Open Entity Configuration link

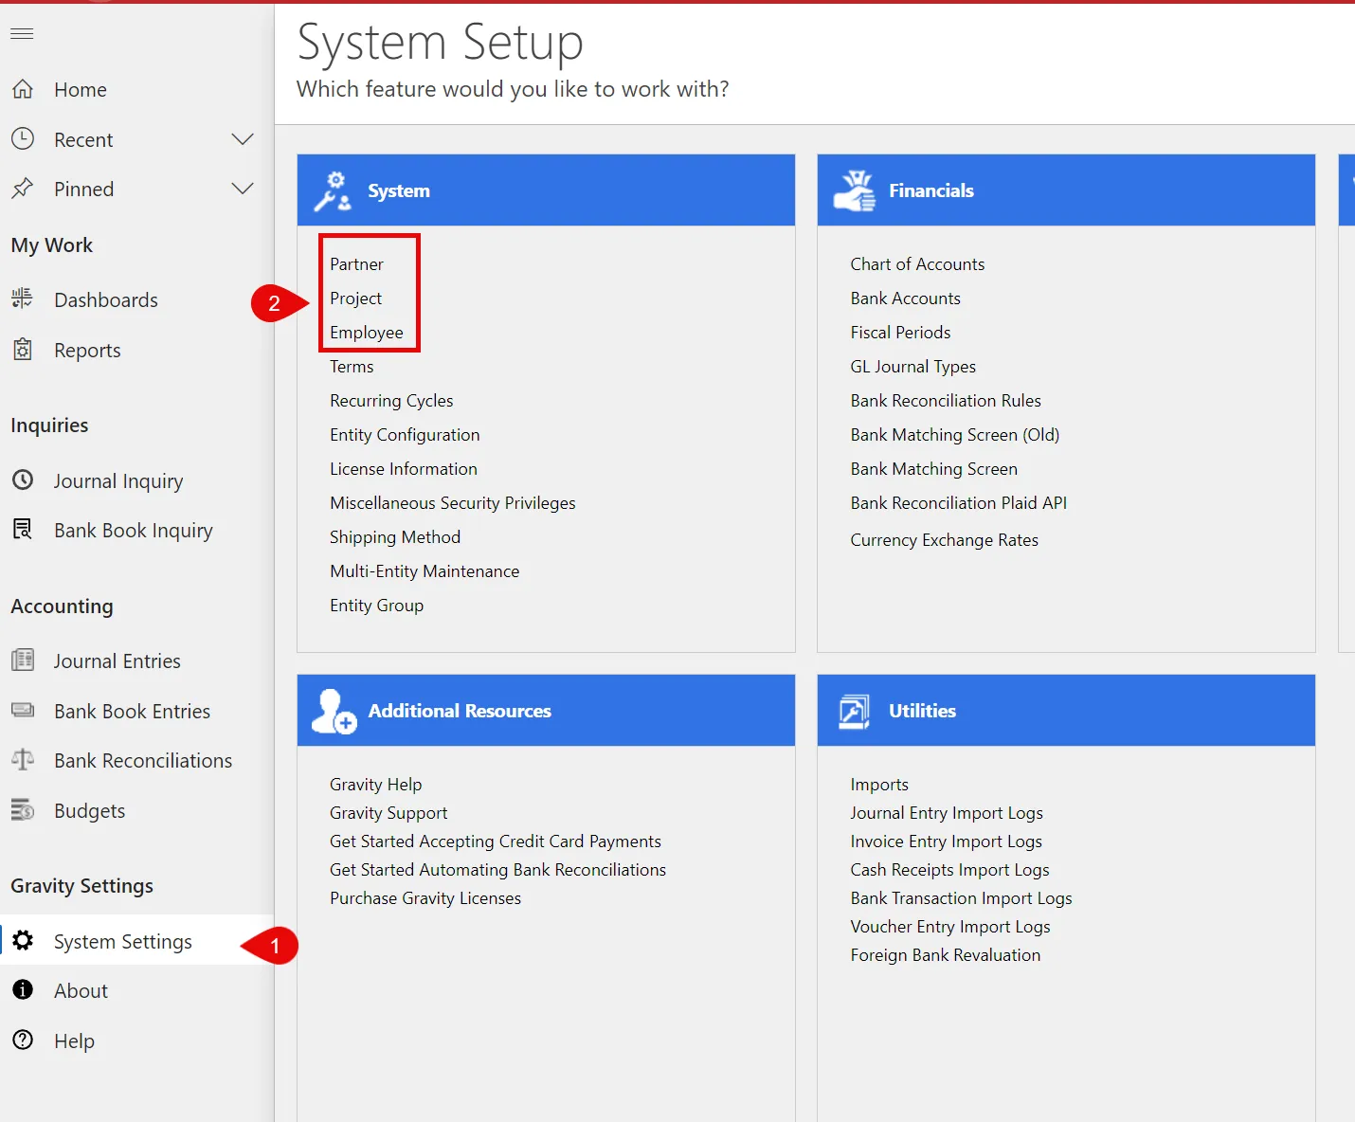[405, 435]
